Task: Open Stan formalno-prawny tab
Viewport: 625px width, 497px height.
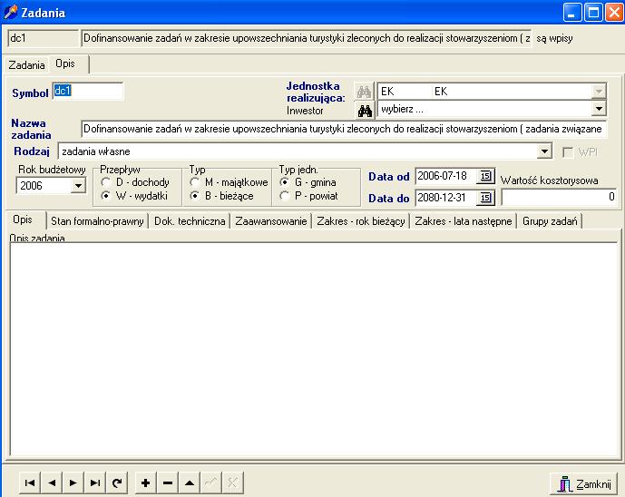Action: [97, 220]
